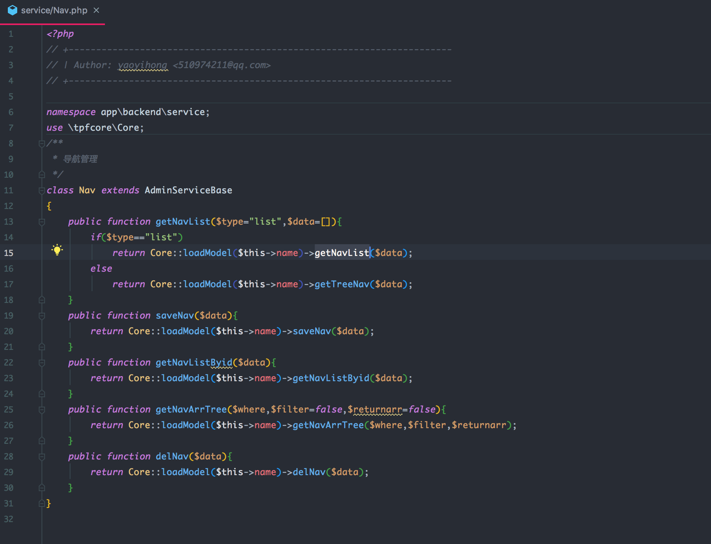Viewport: 711px width, 544px height.
Task: Collapse the getNavListByid function fold on line 22
Action: coord(42,363)
